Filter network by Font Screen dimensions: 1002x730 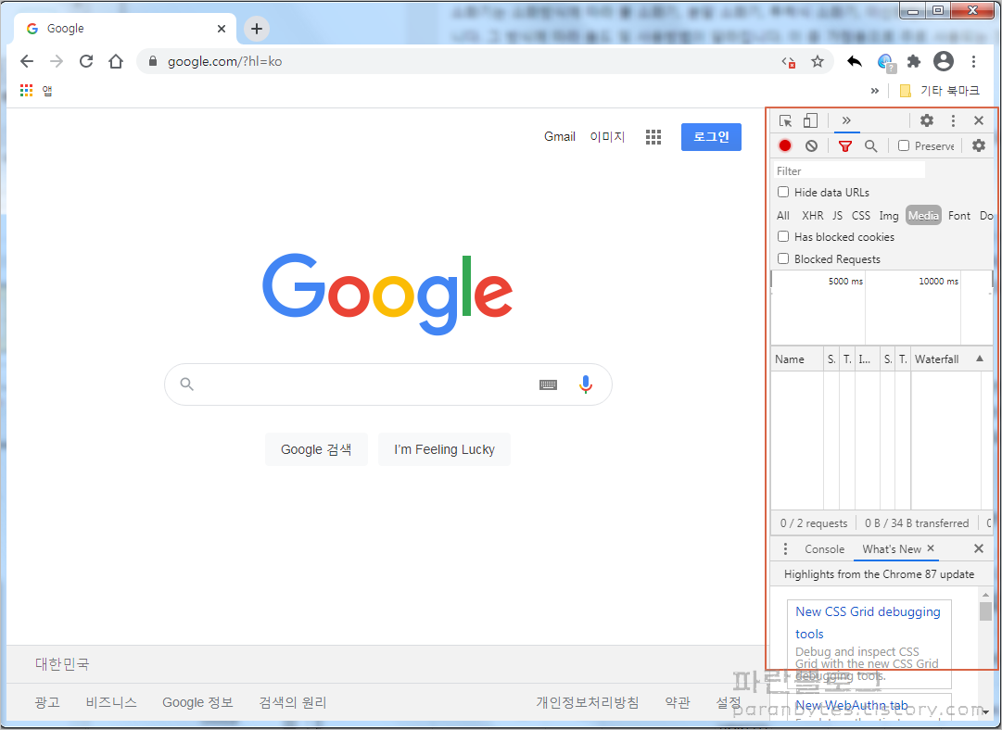coord(959,215)
